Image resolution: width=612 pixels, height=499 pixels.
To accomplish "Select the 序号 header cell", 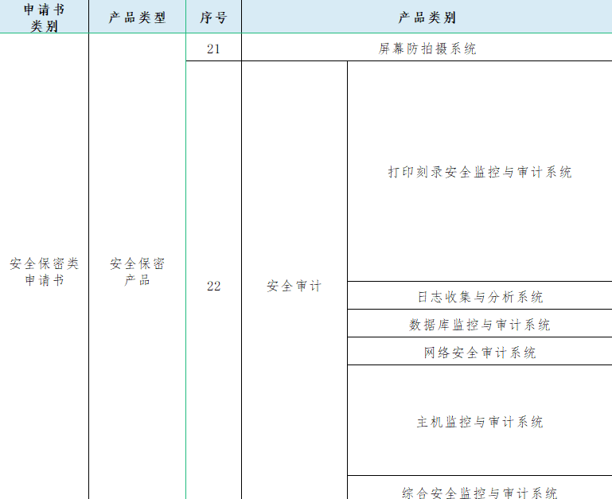I will [213, 17].
